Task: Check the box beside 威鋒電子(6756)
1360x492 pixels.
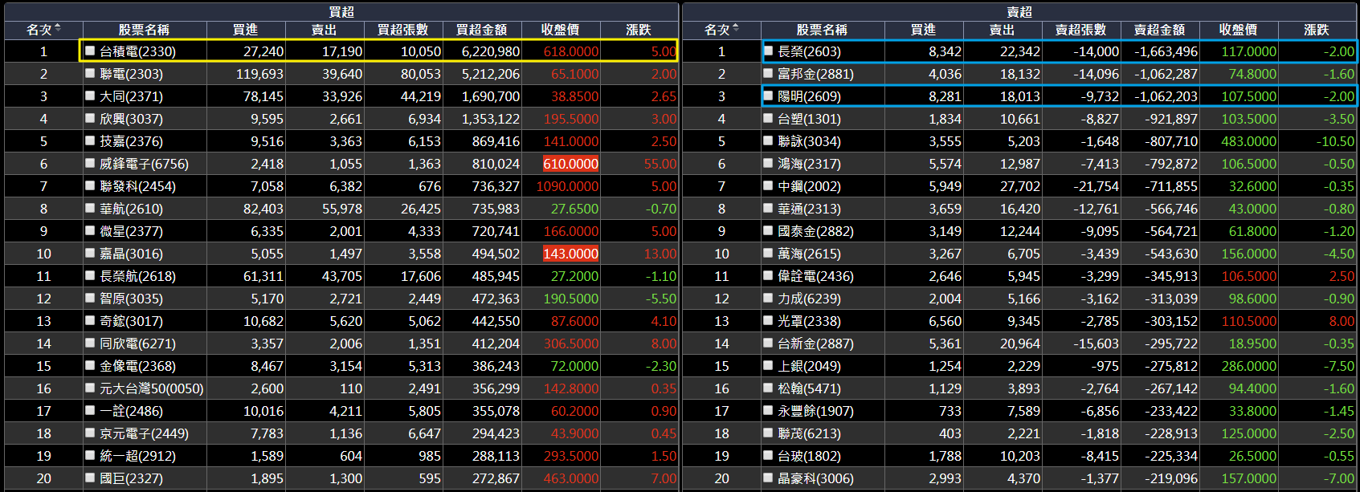Action: (91, 163)
